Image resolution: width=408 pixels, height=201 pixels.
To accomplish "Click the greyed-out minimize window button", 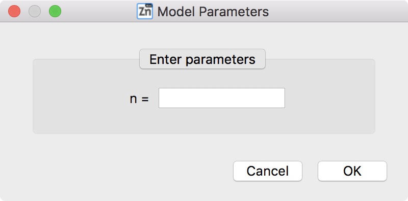I will coord(35,11).
